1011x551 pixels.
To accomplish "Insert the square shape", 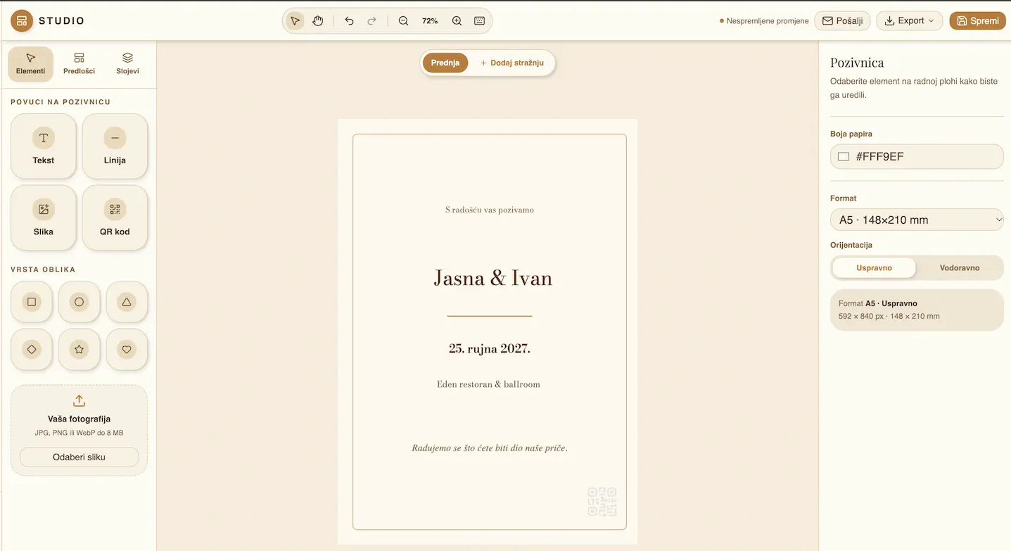I will (x=32, y=302).
